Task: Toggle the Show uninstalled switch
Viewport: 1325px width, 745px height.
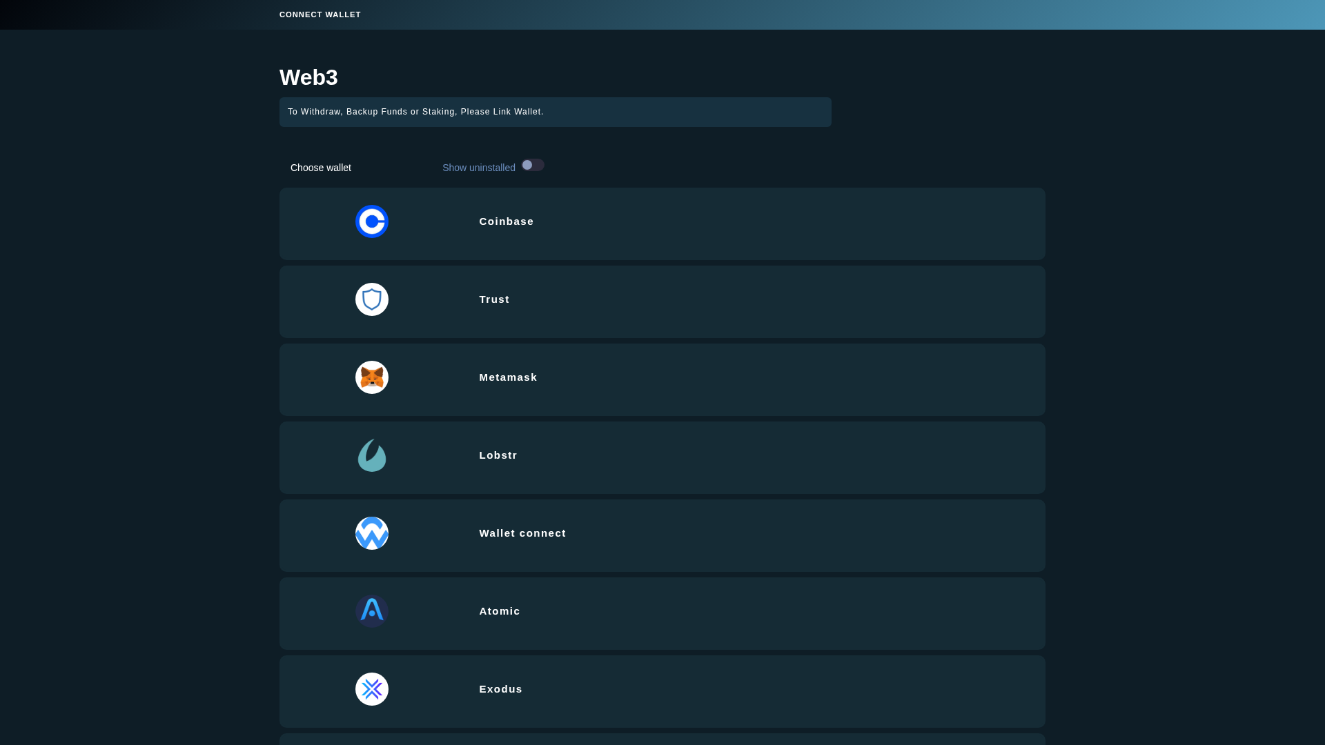Action: (533, 165)
